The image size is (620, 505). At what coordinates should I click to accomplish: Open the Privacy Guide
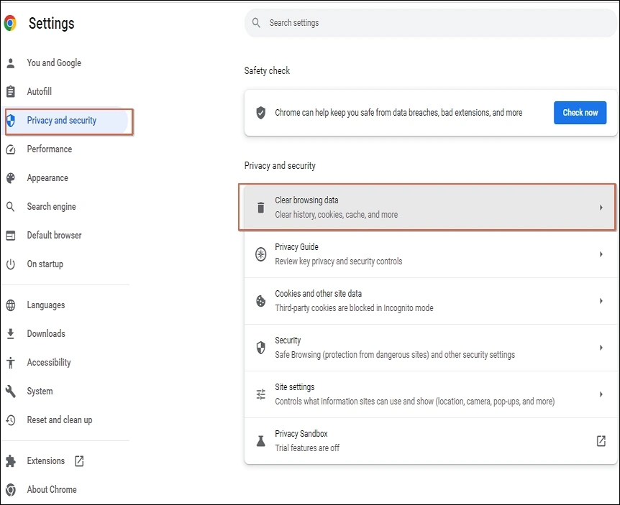click(431, 254)
